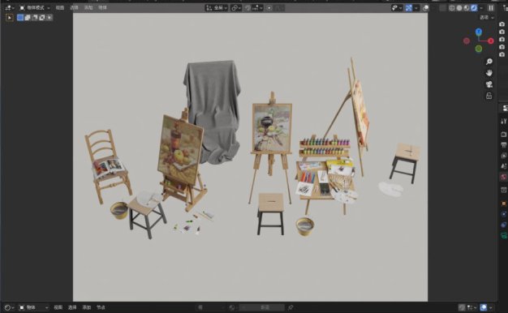
Task: Open the 3D viewport editor type menu
Action: tap(9, 7)
